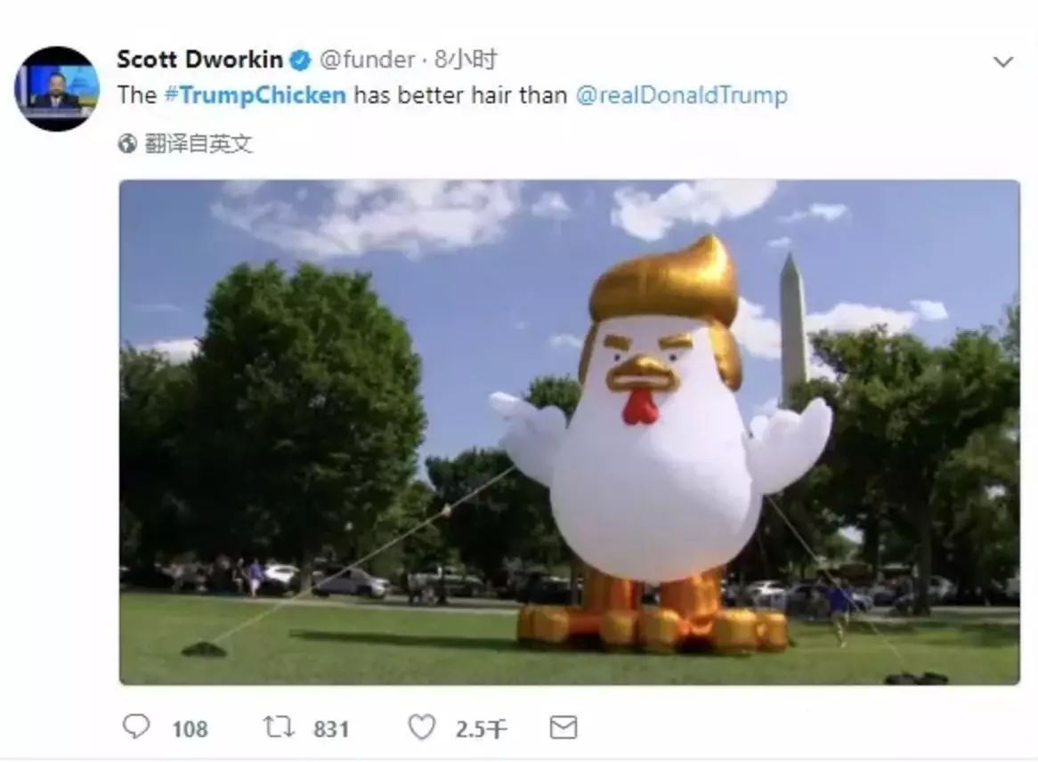This screenshot has height=762, width=1038.
Task: Click the 831 retweets count
Action: tap(331, 729)
